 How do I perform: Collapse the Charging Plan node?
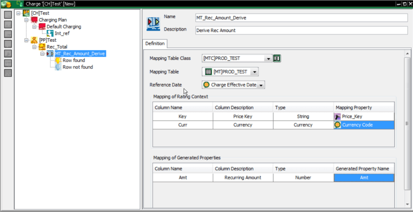coord(26,20)
